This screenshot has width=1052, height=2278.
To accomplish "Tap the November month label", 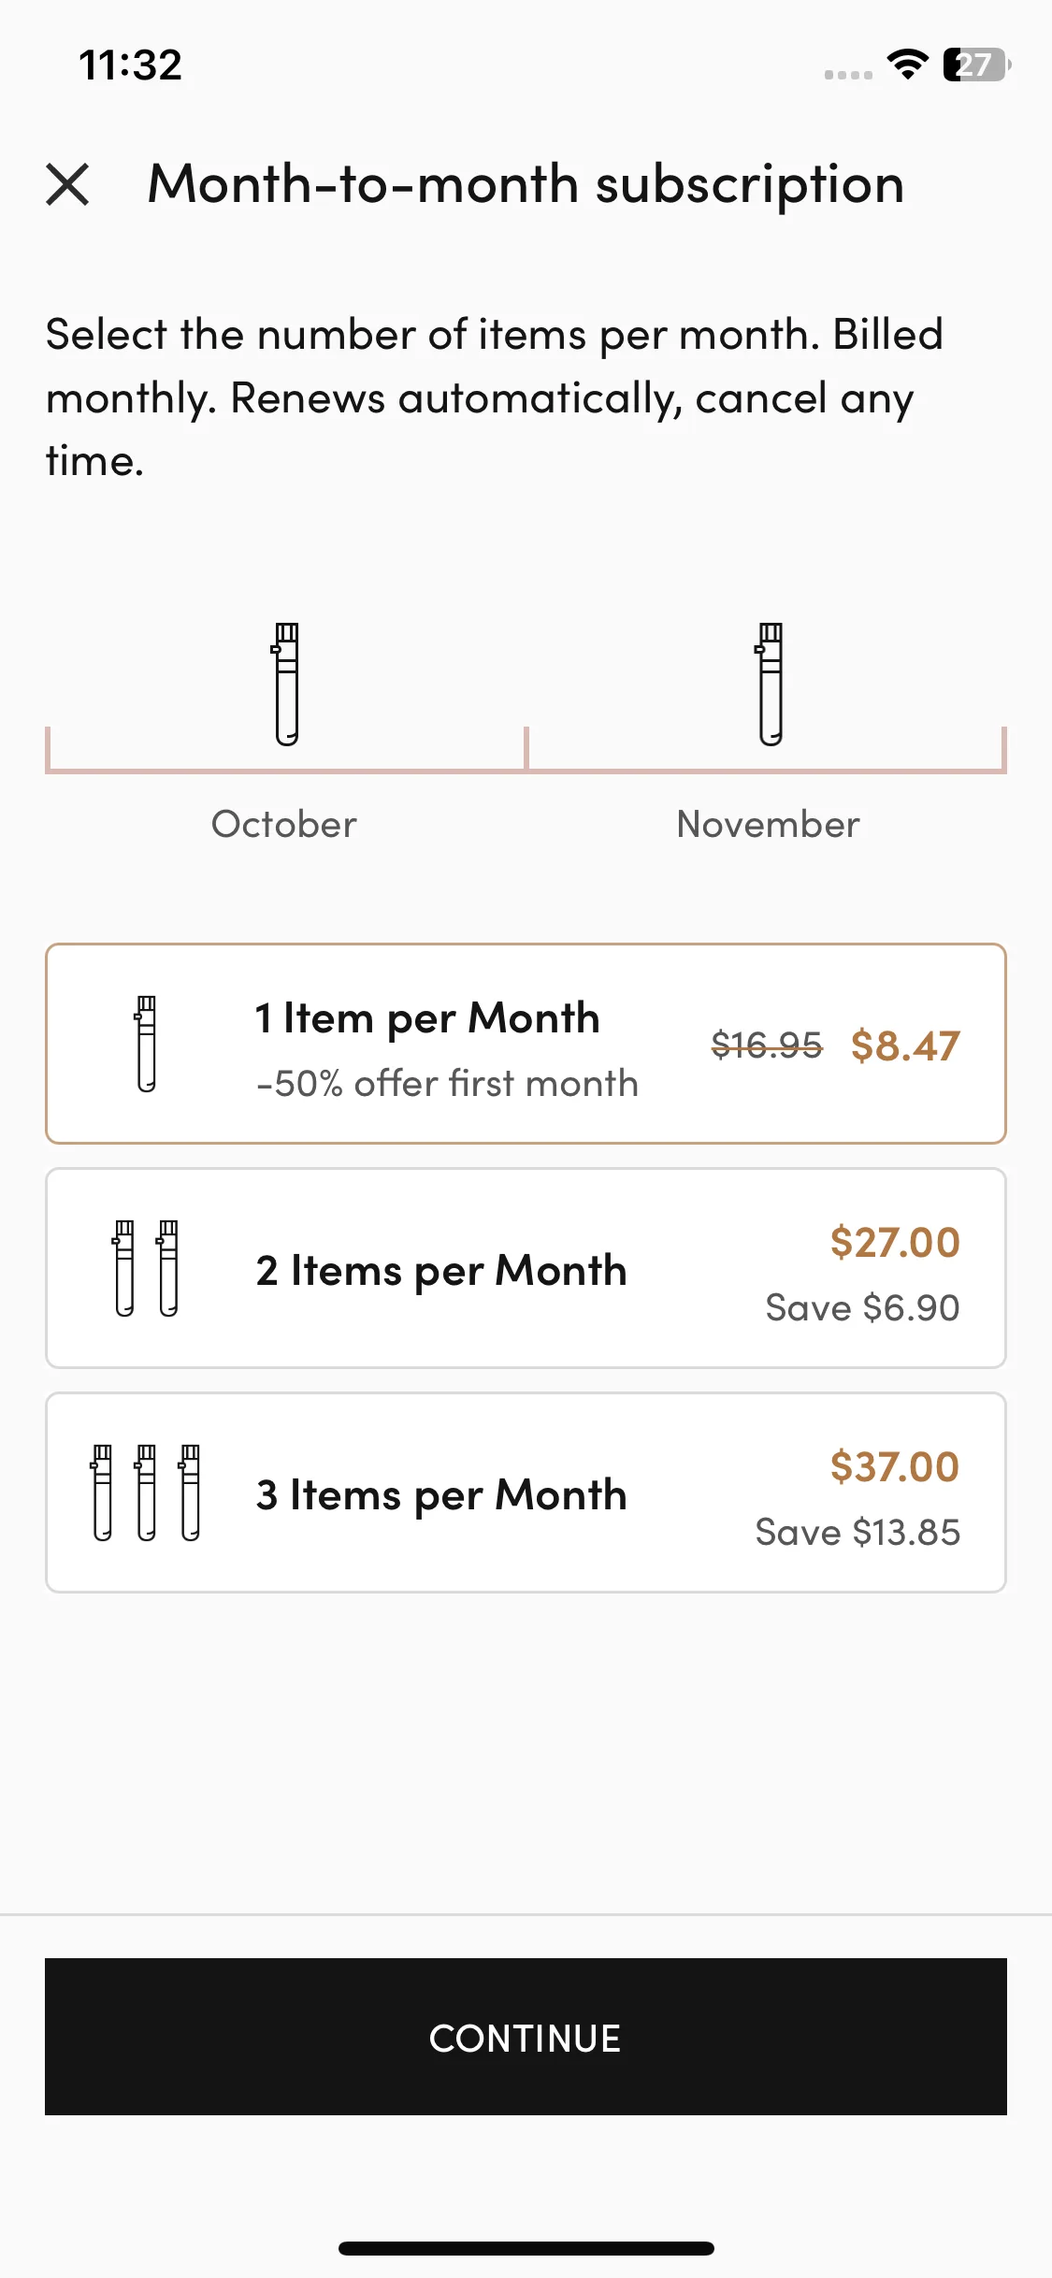I will [x=768, y=824].
